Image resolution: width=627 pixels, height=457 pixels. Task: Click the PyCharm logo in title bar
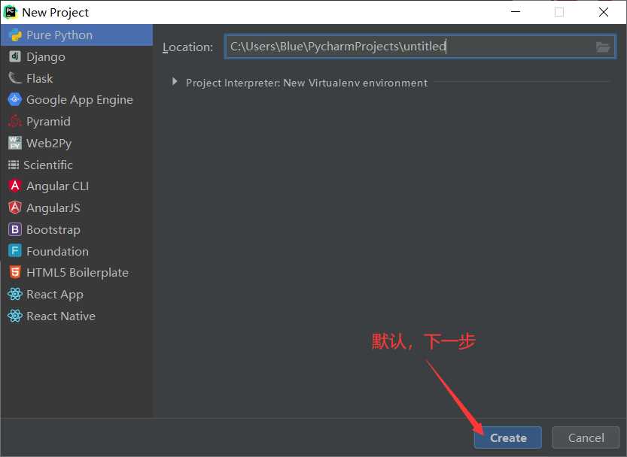point(11,12)
